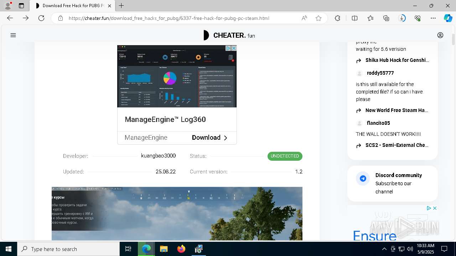This screenshot has width=456, height=256.
Task: Open Firefox from taskbar
Action: pyautogui.click(x=181, y=249)
